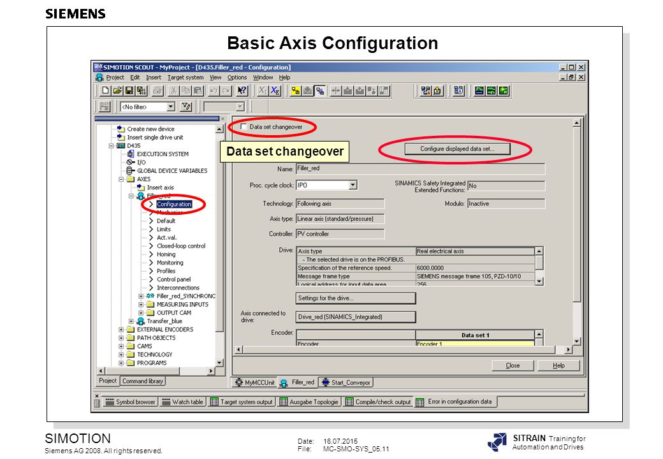This screenshot has width=663, height=459.
Task: Expand the Transfer_blue axis
Action: (131, 321)
